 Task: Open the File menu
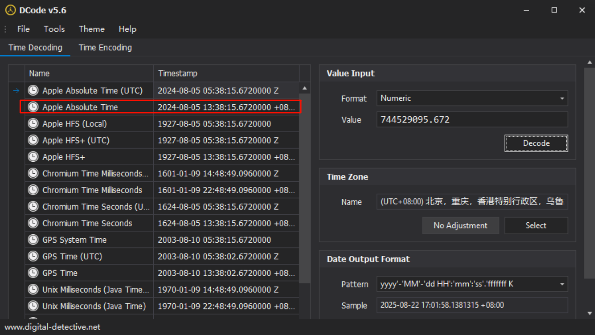[23, 29]
